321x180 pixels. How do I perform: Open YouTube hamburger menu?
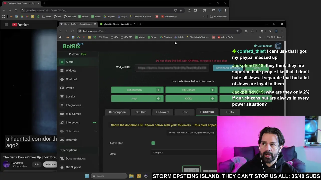[x=6, y=25]
